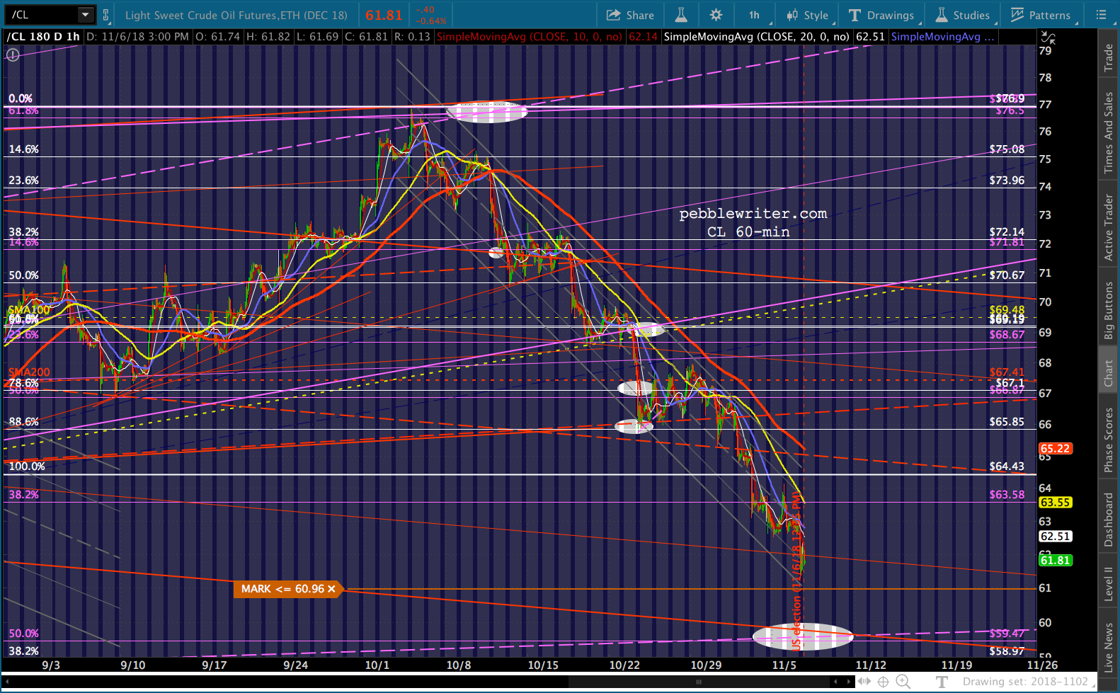
Task: Open chart settings gear icon
Action: click(x=716, y=15)
